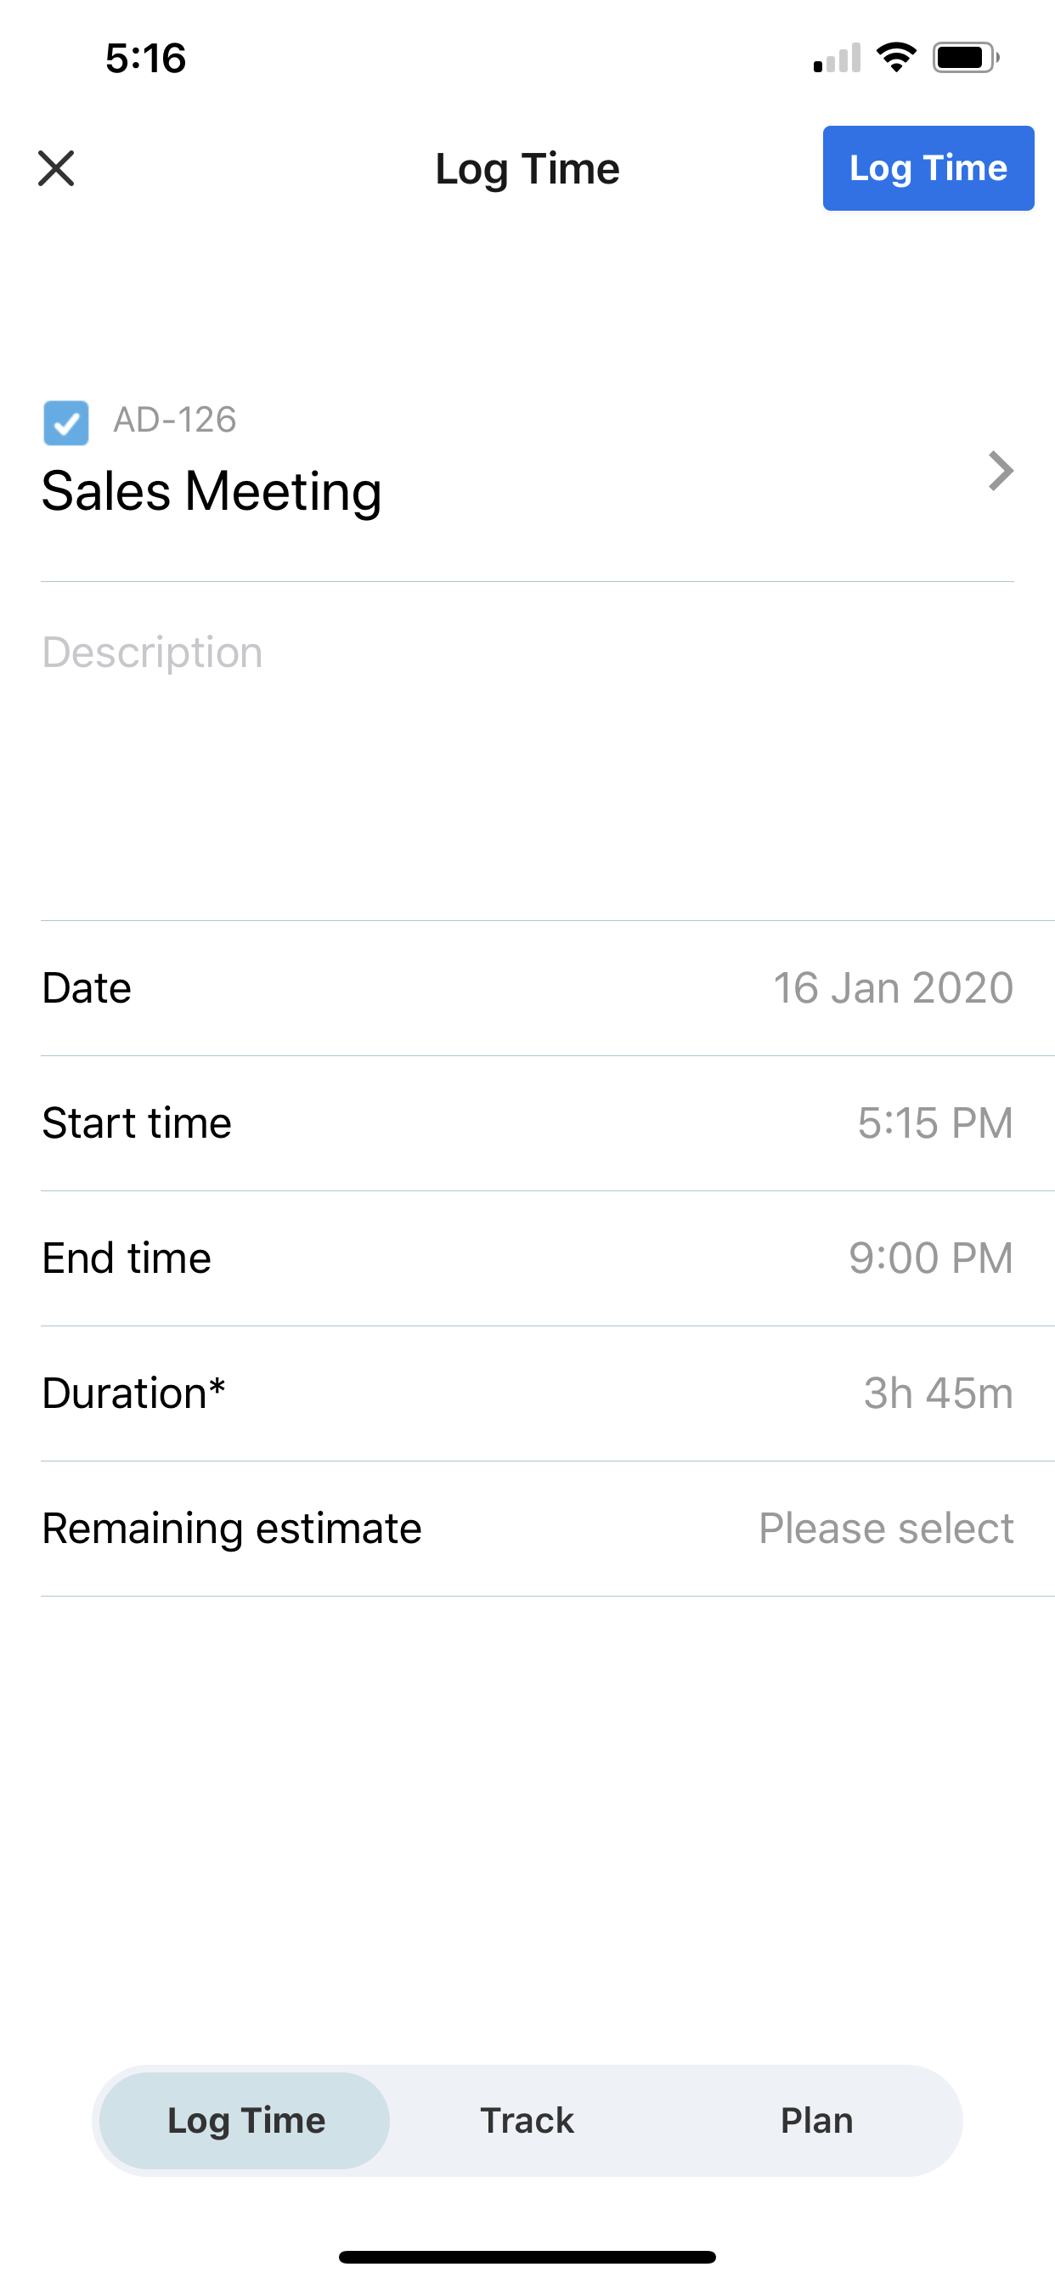Screen dimensions: 1055x2284
Task: Switch to the Plan tab
Action: tap(816, 2121)
